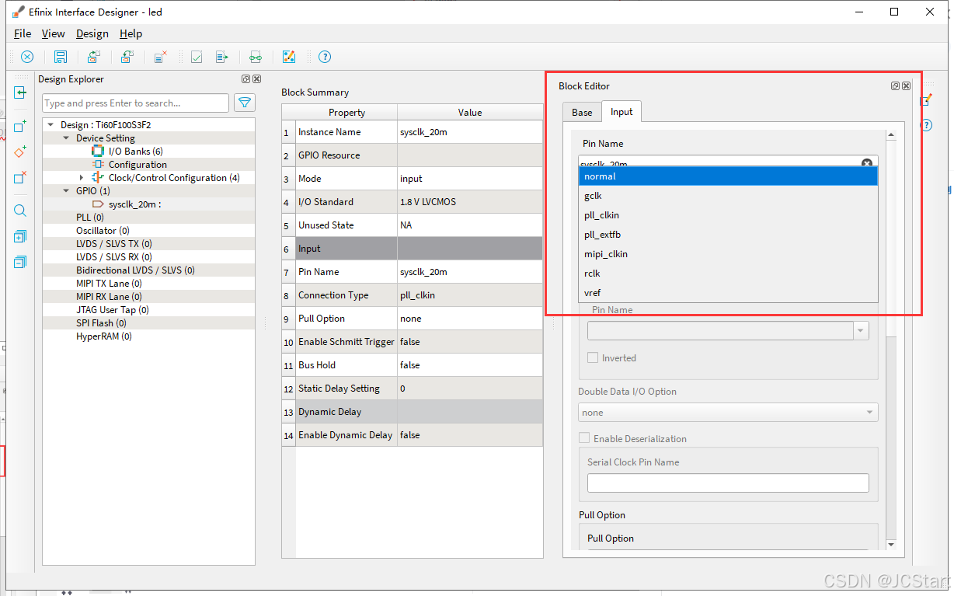Float the Design Explorer panel
The image size is (954, 596).
[x=246, y=79]
